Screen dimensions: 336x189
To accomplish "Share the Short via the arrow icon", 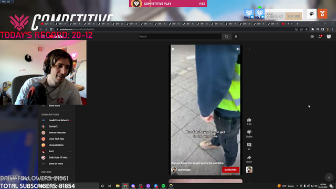I will click(x=249, y=157).
